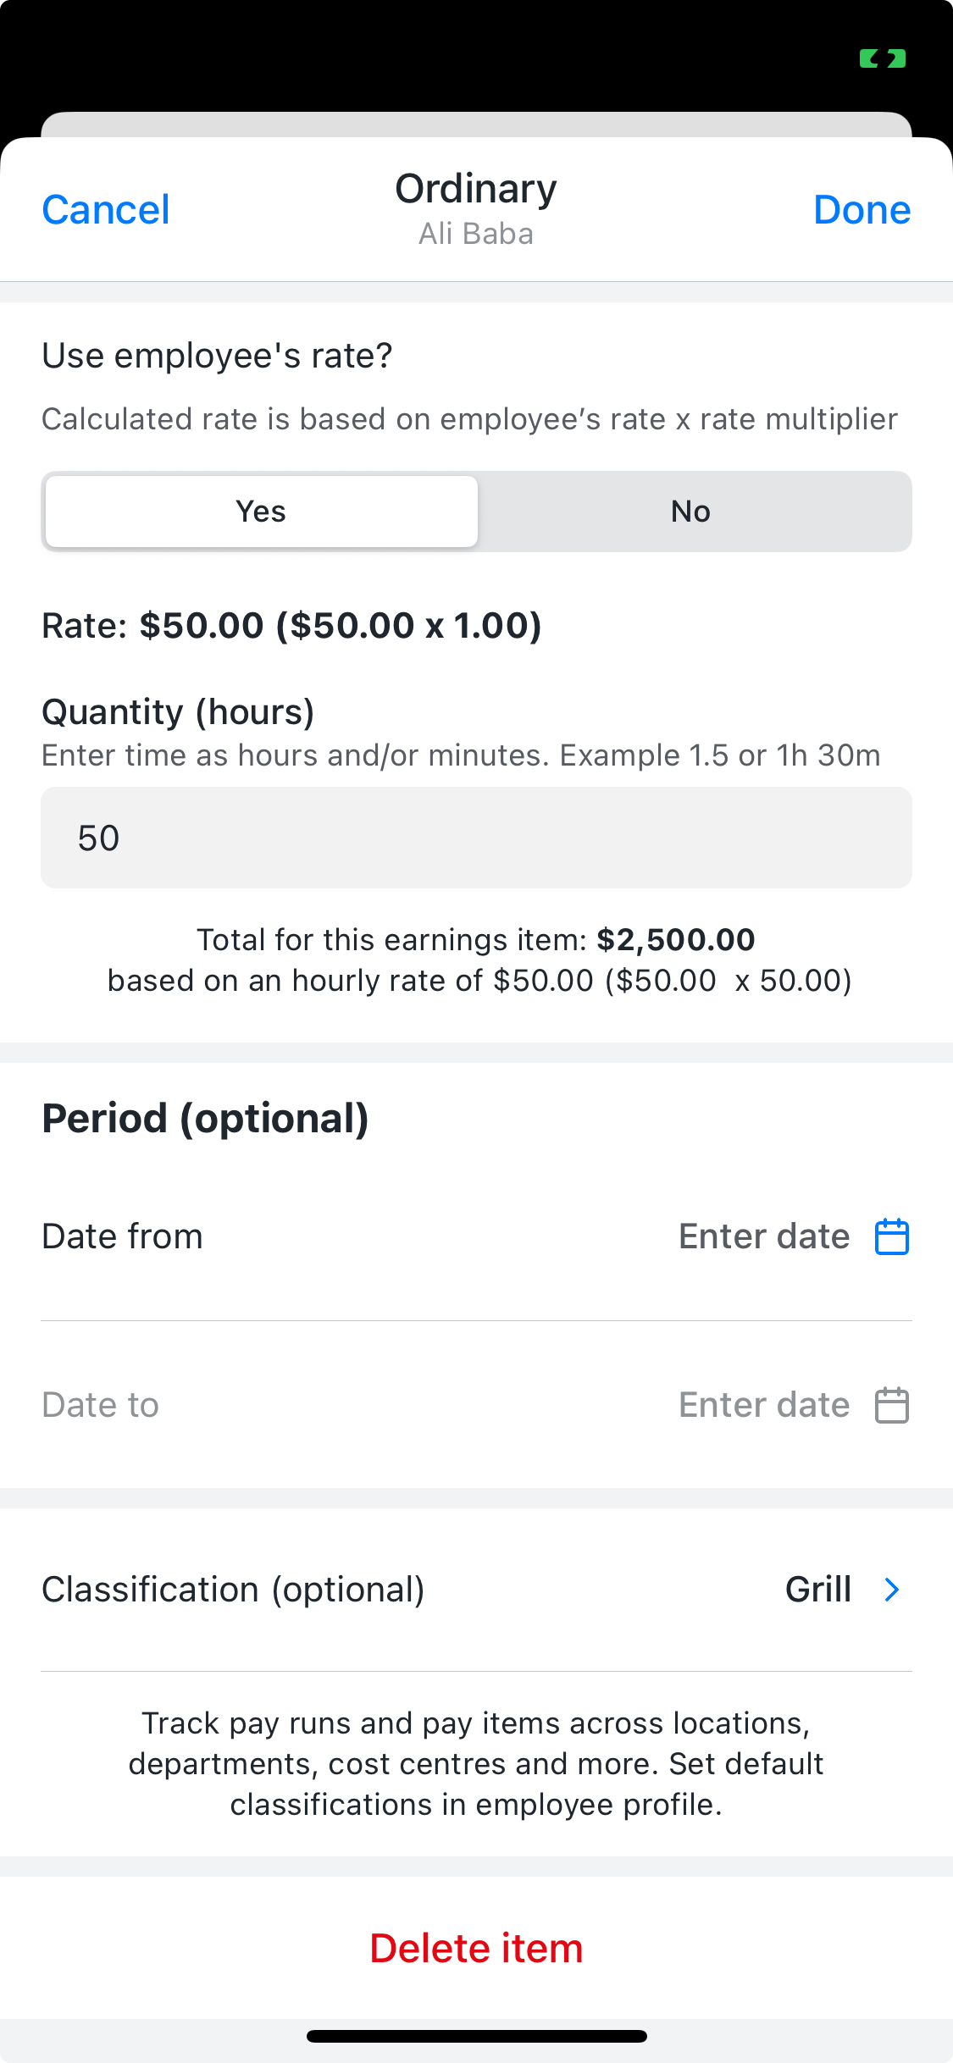
Task: Tap Enter date beside Date from
Action: [x=764, y=1237]
